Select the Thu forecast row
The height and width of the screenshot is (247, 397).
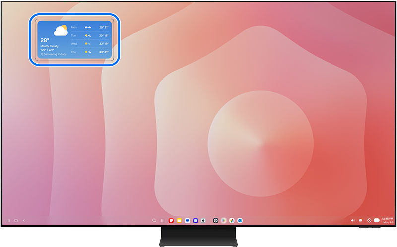click(89, 52)
